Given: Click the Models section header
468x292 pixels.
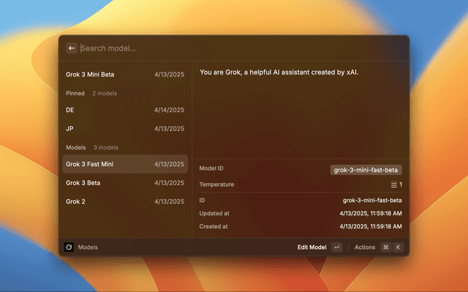Looking at the screenshot, I should tap(76, 147).
